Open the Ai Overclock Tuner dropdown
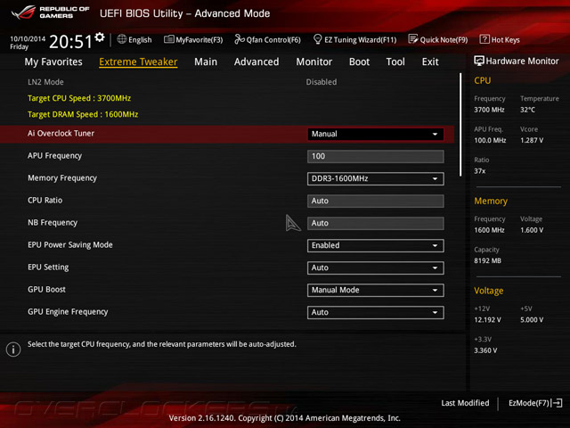570x428 pixels. point(376,134)
